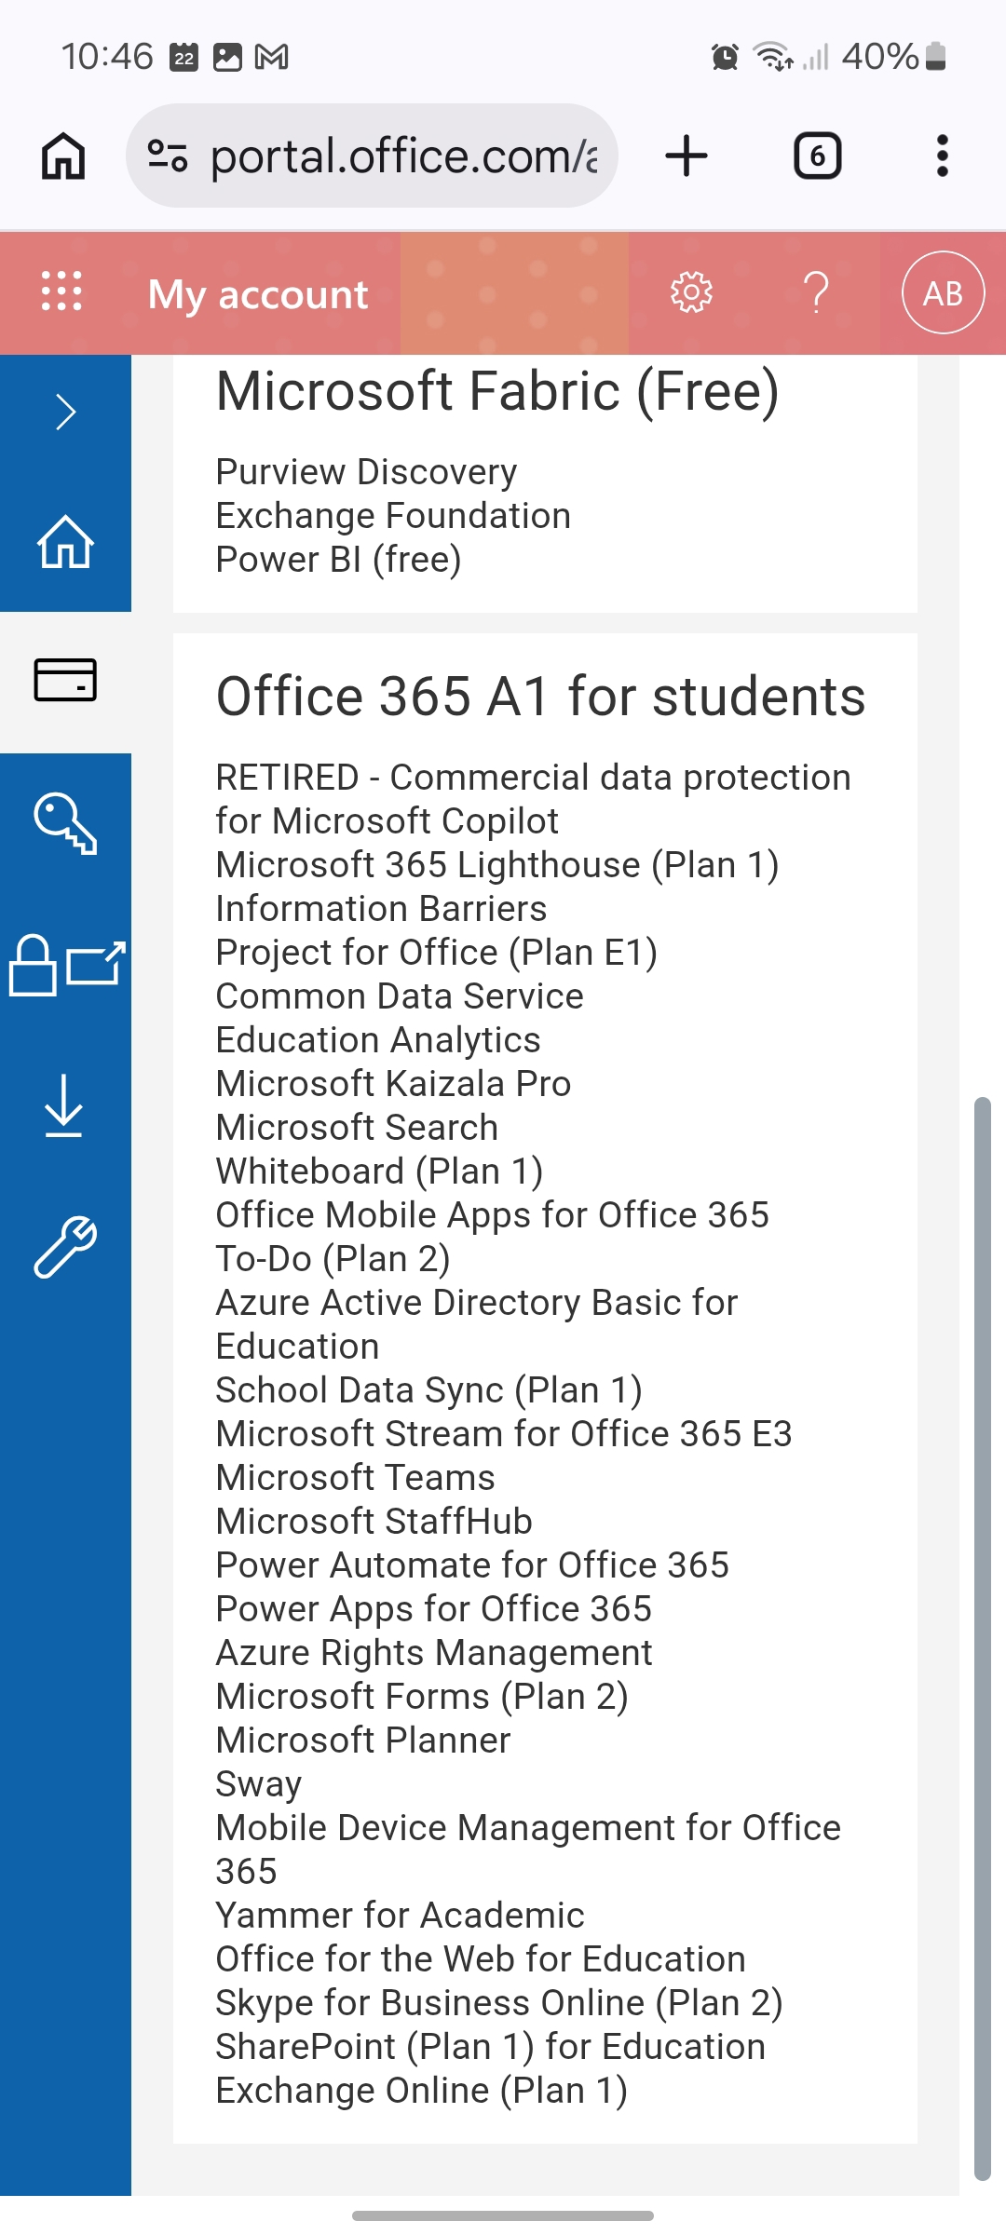Click Microsoft Search entry
The image size is (1006, 2235).
click(357, 1128)
